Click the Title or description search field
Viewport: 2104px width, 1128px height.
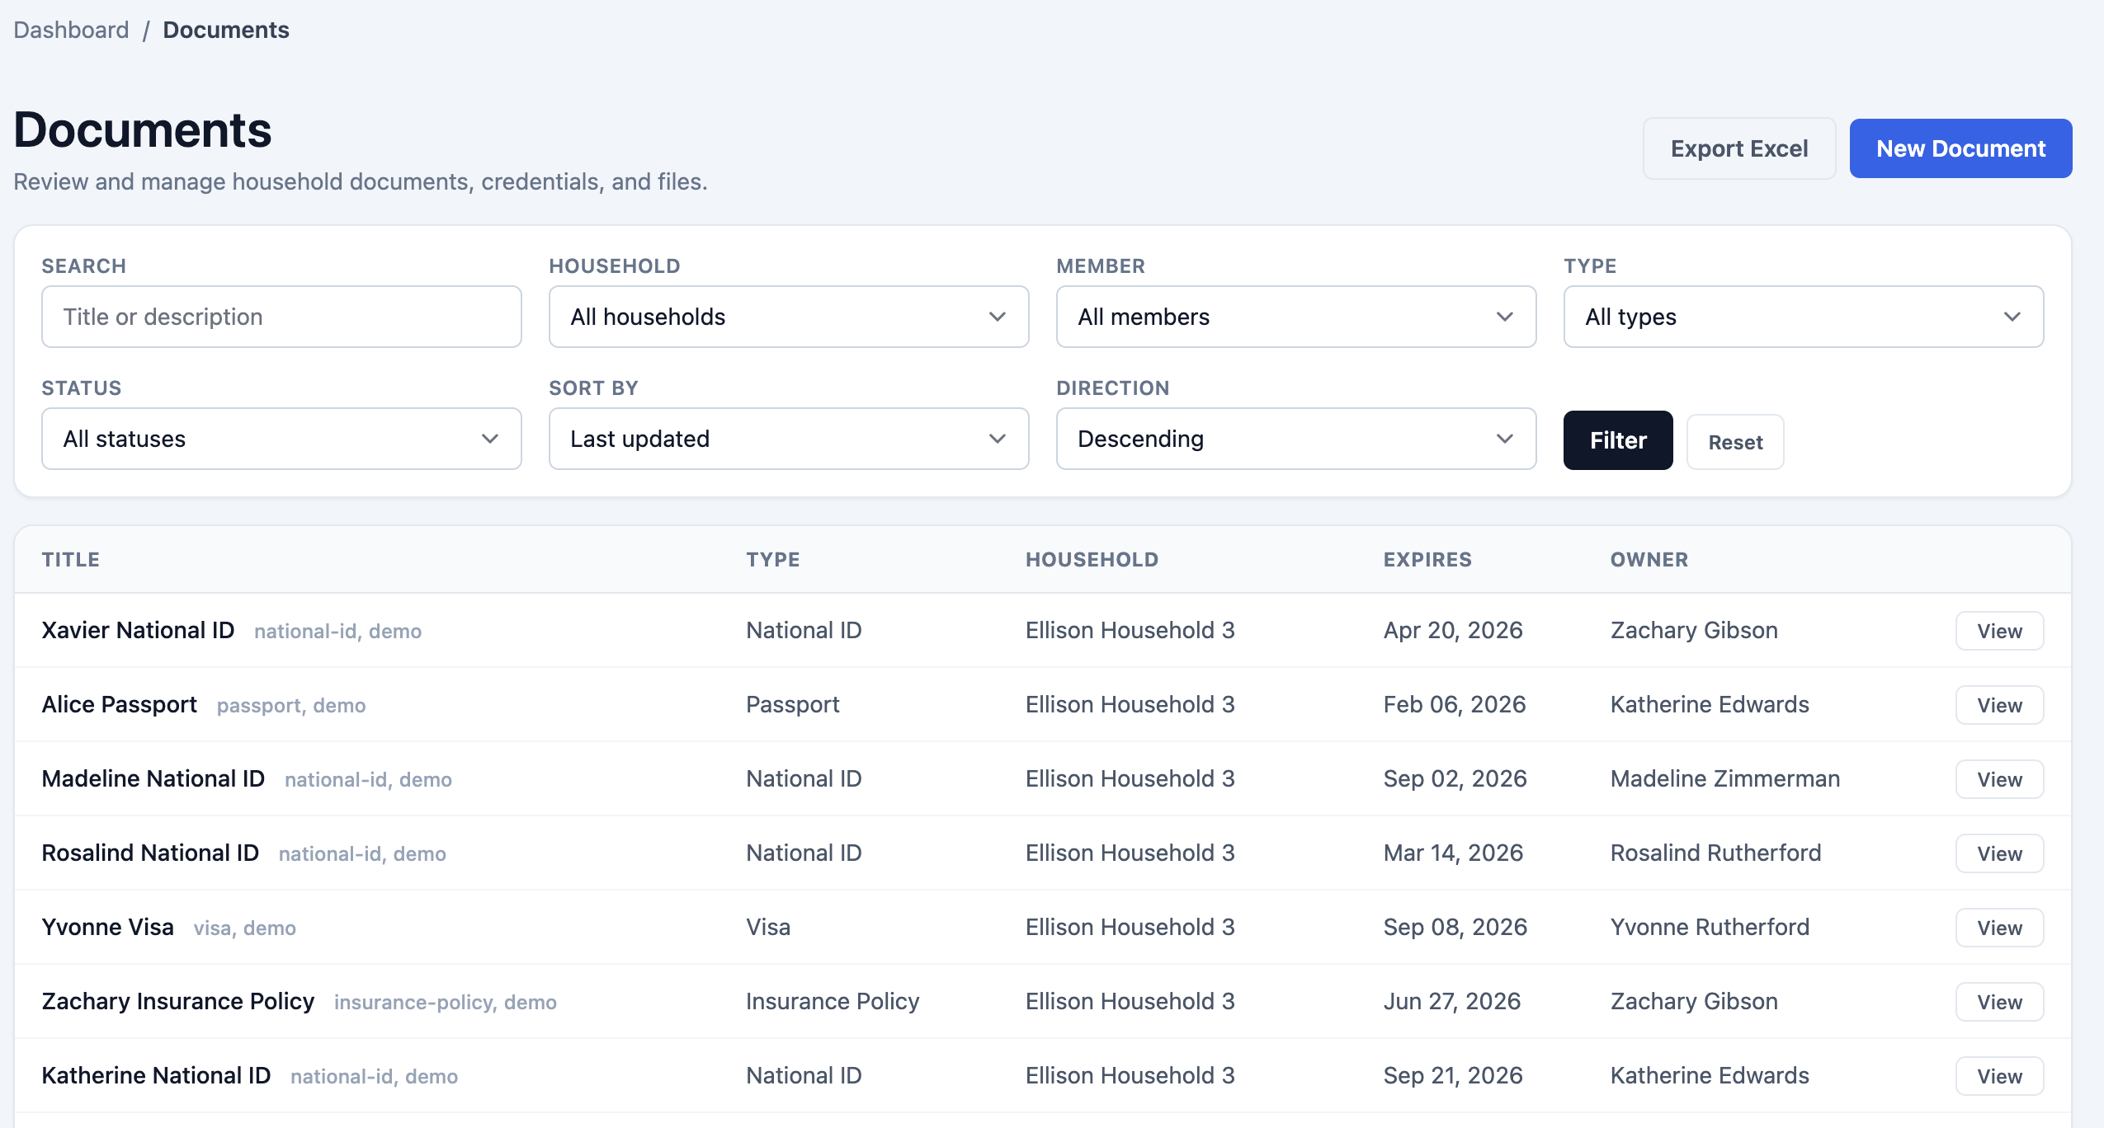click(x=281, y=317)
